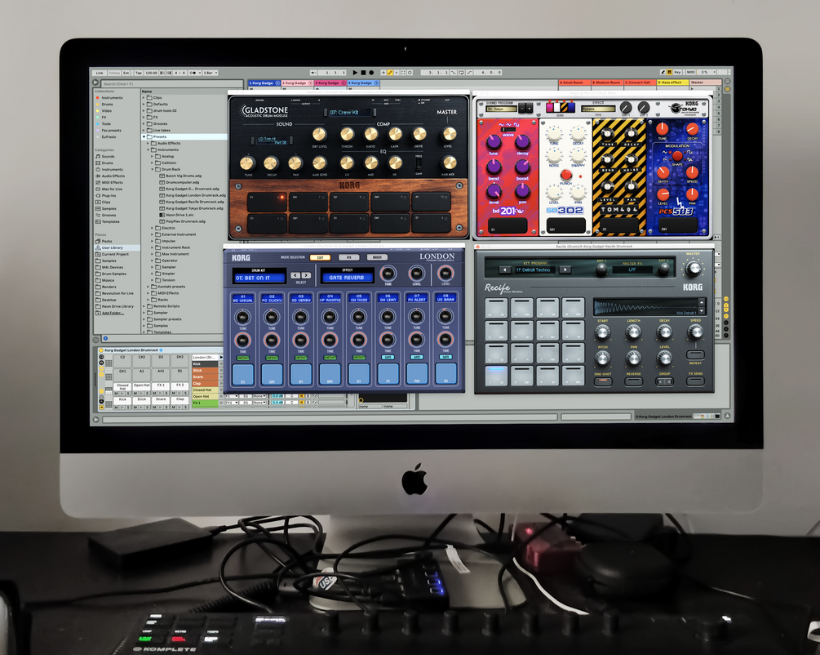
Task: Toggle the Ext sync button
Action: [x=126, y=73]
